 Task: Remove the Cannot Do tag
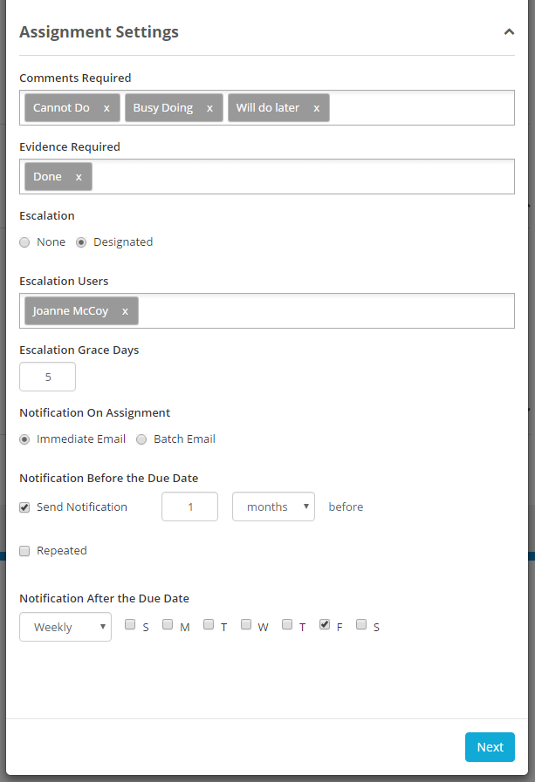[106, 108]
